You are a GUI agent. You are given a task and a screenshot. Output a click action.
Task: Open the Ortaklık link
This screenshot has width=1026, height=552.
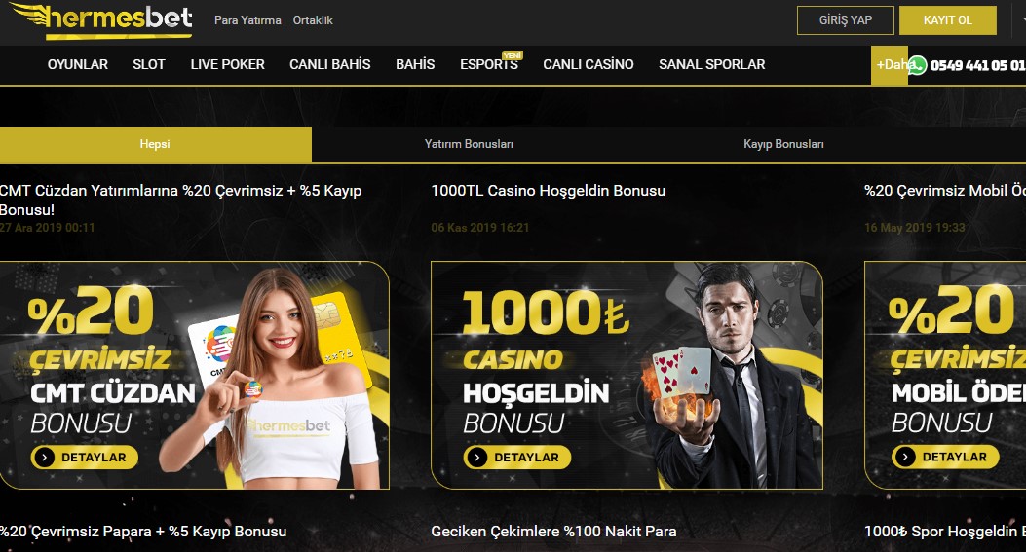(x=313, y=20)
